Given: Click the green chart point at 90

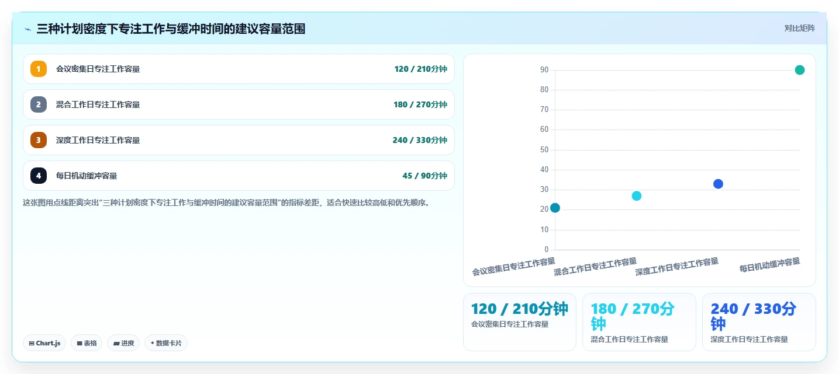Looking at the screenshot, I should [x=800, y=70].
